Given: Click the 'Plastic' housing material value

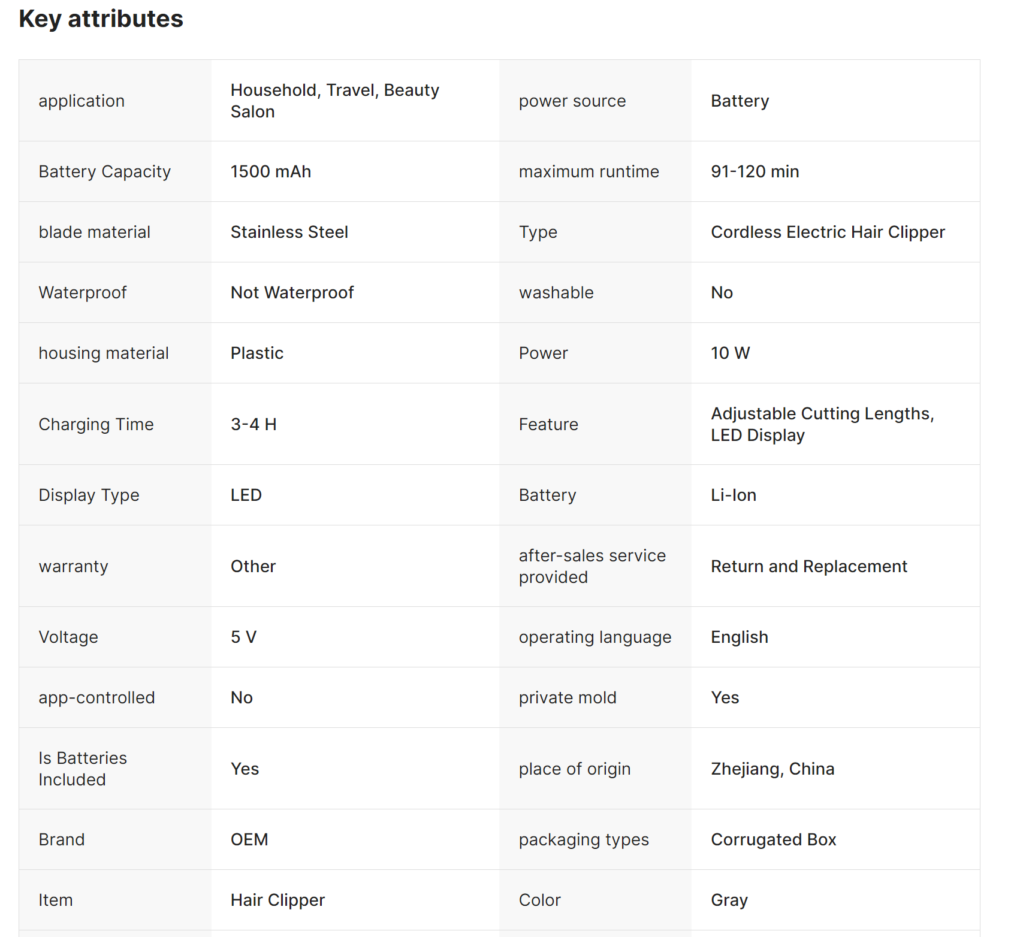Looking at the screenshot, I should [256, 353].
